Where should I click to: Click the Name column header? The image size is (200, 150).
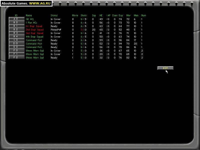29,15
